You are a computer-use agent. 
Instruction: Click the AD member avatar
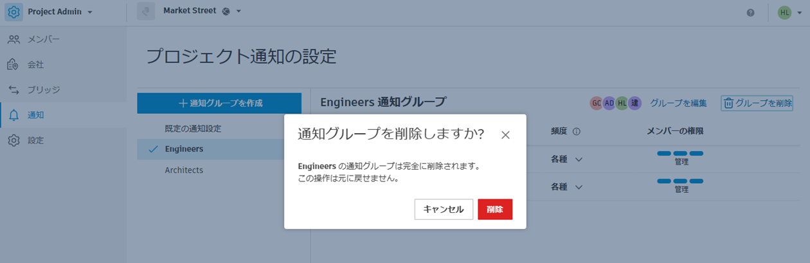(x=609, y=103)
